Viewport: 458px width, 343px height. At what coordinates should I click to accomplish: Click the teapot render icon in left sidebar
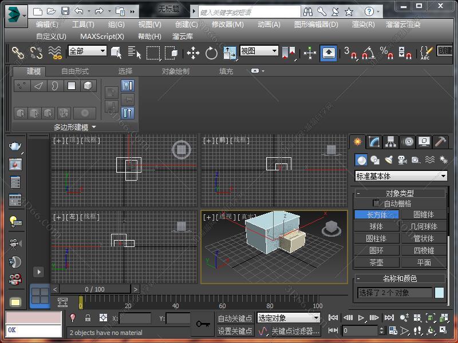[x=15, y=146]
